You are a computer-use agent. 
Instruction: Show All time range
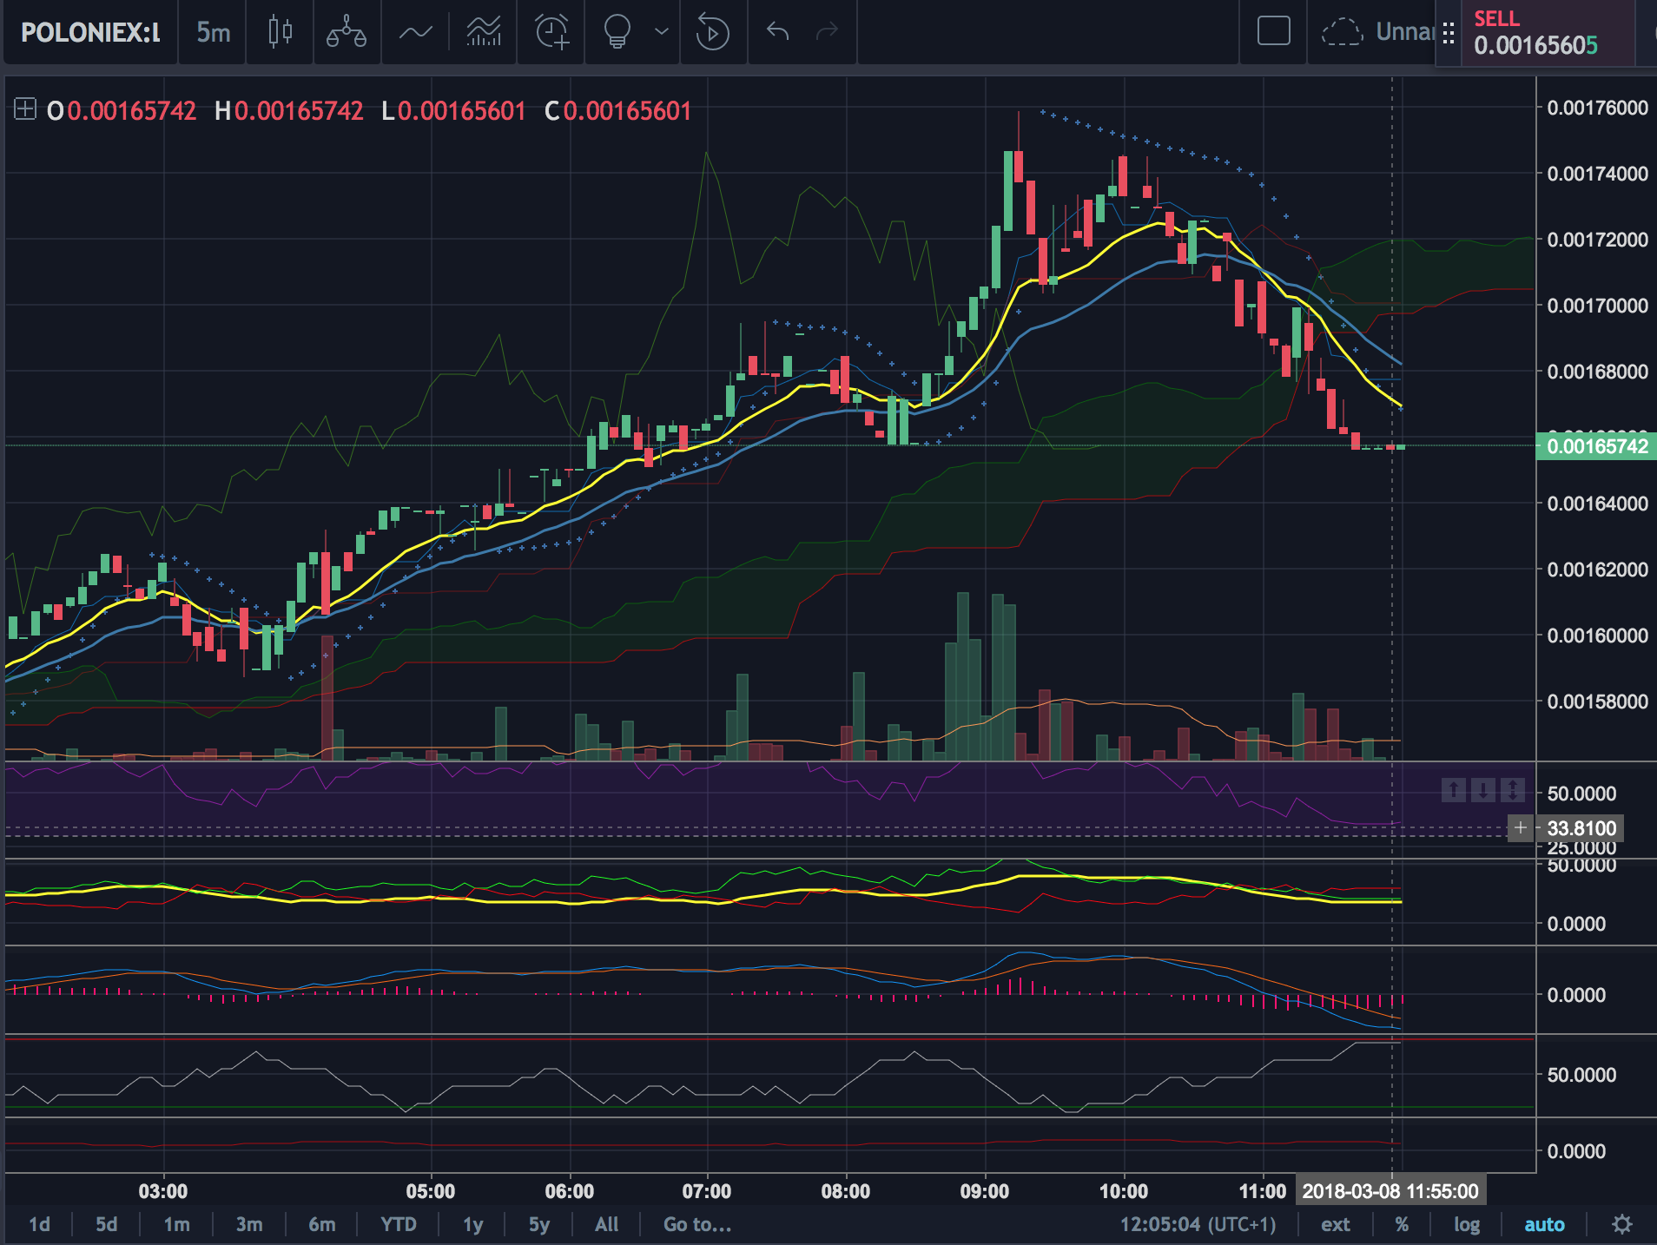point(607,1224)
